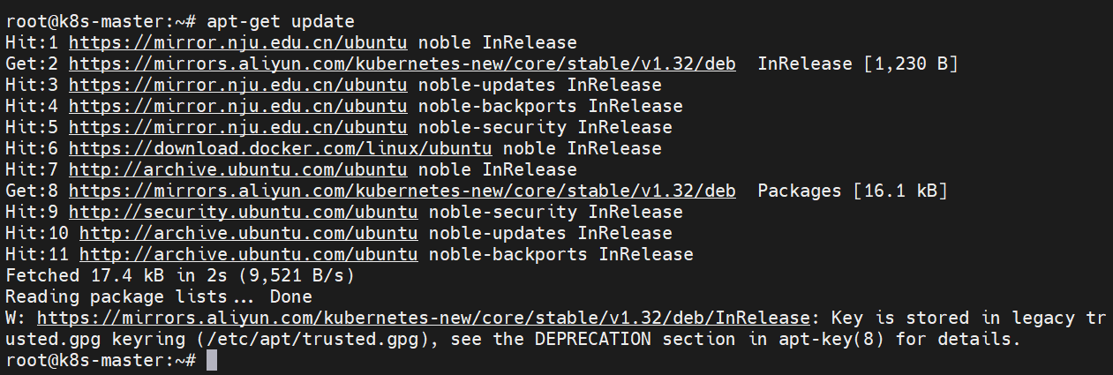Click the 'Fetched 17.4 kB' status line

click(181, 275)
